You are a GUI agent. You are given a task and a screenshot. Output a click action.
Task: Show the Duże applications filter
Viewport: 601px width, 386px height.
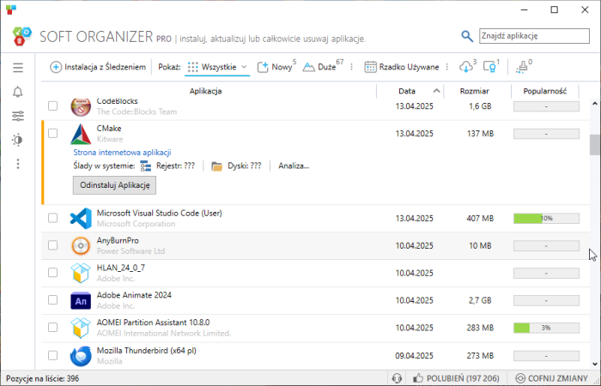(323, 67)
